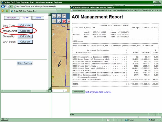
Task: Click the small icon in the bottom-left status box
Action: (x=3, y=119)
